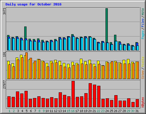
Task: Click day 16 on the x-axis
Action: pyautogui.click(x=73, y=111)
